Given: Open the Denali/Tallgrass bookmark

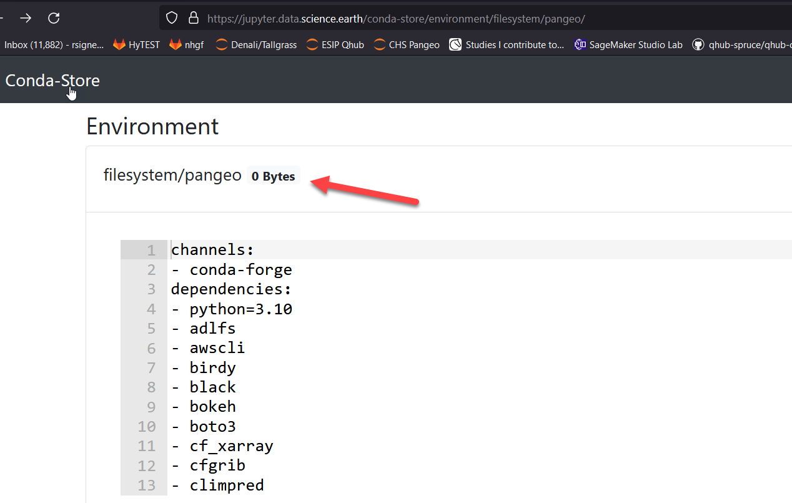Looking at the screenshot, I should 256,45.
